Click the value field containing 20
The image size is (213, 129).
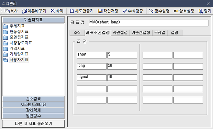(122, 66)
